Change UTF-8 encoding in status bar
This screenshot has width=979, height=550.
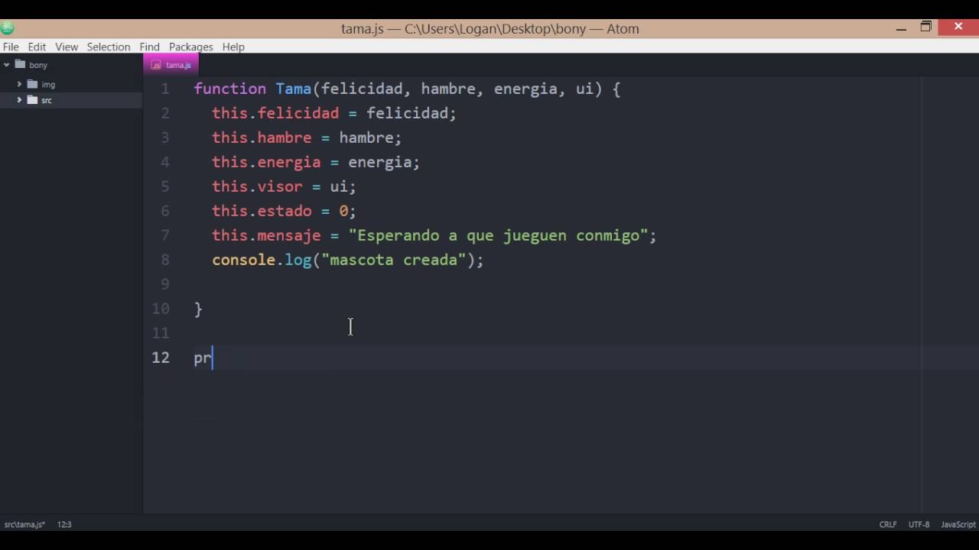click(x=919, y=525)
